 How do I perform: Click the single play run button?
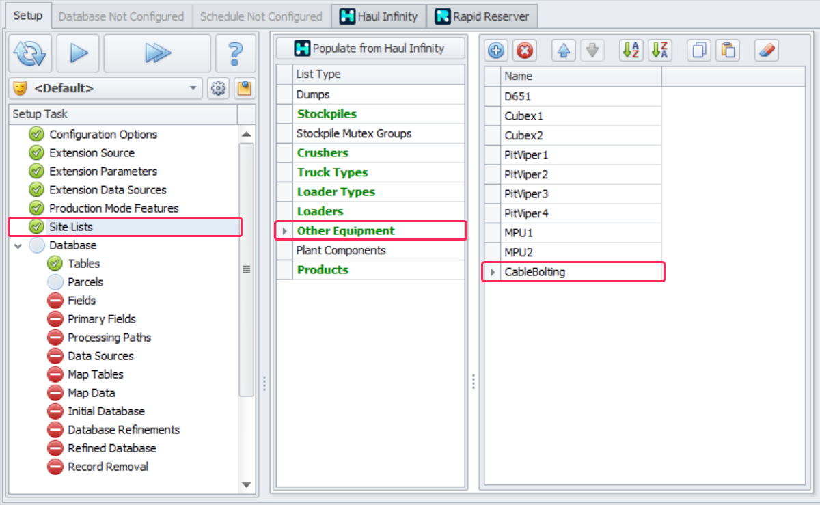78,53
